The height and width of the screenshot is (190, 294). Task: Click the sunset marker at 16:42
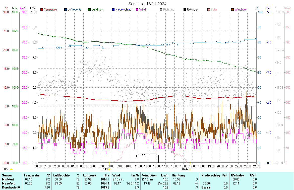(x=190, y=169)
